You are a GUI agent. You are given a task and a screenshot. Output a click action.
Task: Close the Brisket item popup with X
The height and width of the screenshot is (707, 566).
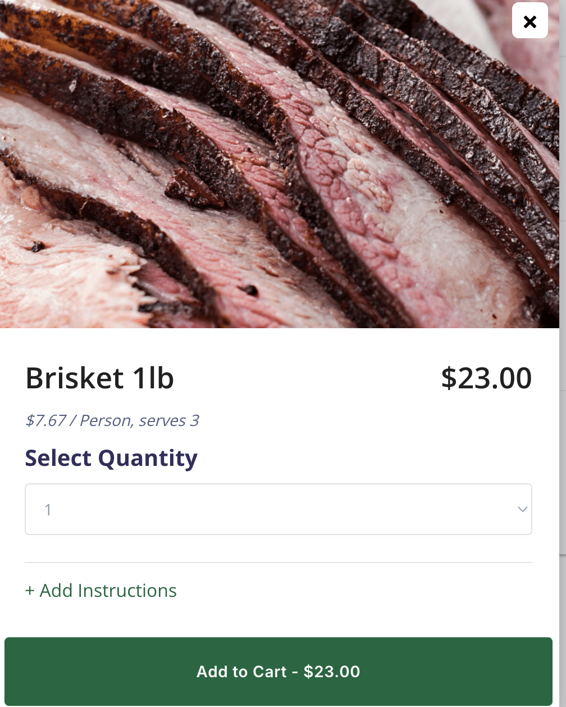tap(530, 21)
